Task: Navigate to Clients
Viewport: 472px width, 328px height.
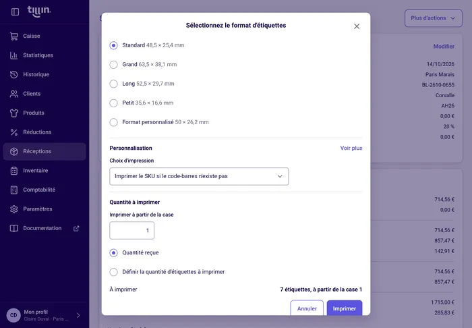Action: click(45, 94)
